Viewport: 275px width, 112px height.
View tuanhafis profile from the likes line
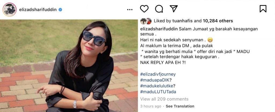pyautogui.click(x=183, y=21)
